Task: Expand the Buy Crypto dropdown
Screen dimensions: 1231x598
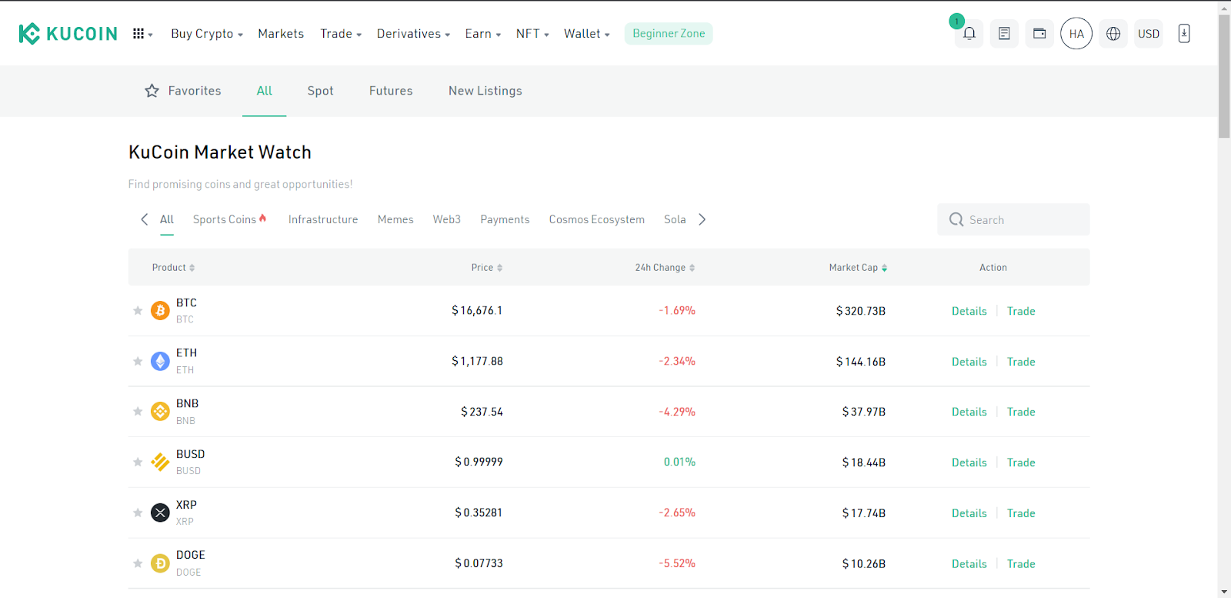Action: 207,34
